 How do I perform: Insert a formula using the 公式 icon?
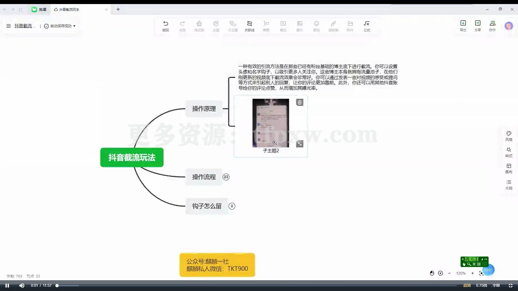(367, 26)
